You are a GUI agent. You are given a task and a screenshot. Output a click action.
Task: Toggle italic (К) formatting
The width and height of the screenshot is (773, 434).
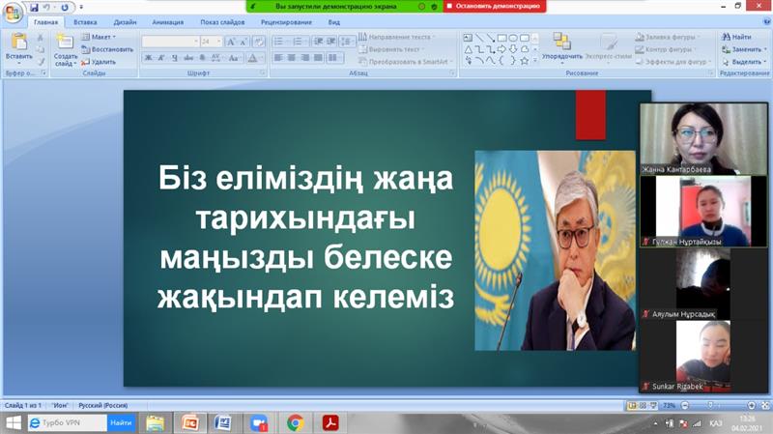(162, 58)
